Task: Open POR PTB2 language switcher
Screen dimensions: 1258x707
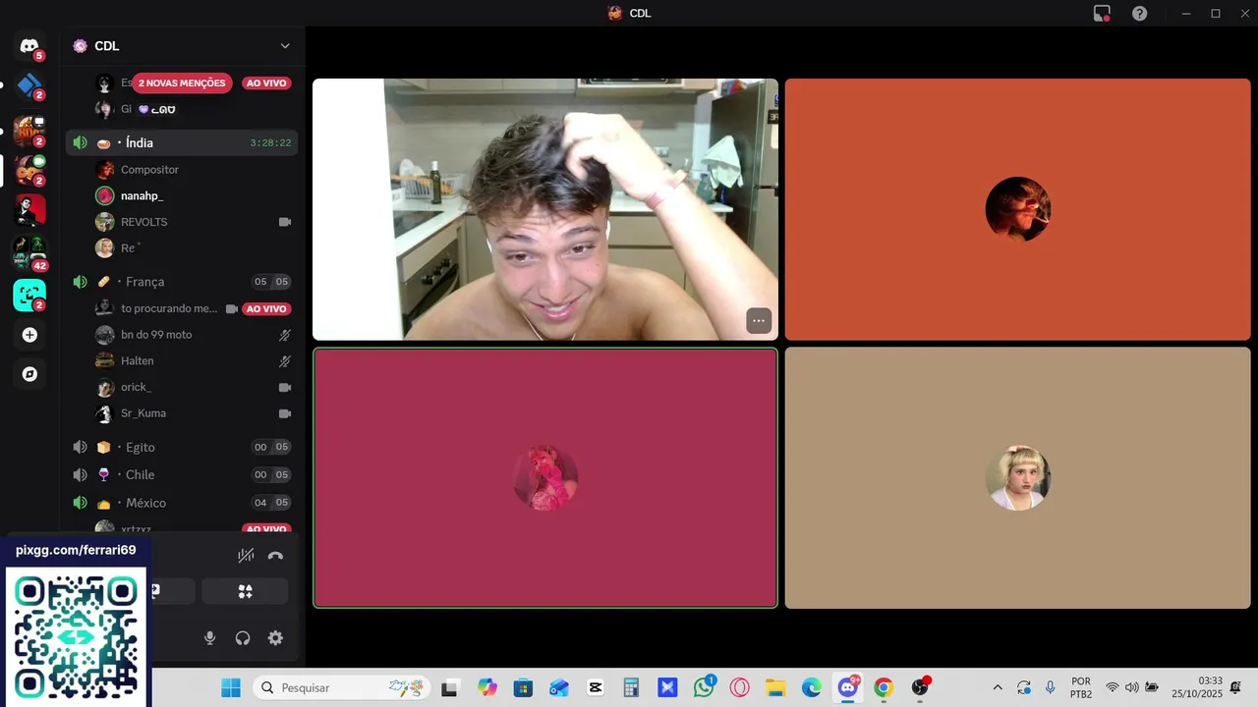Action: (x=1081, y=687)
